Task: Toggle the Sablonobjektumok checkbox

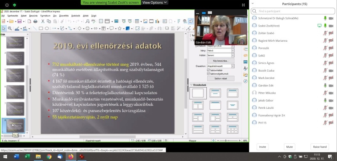Action: (208, 74)
